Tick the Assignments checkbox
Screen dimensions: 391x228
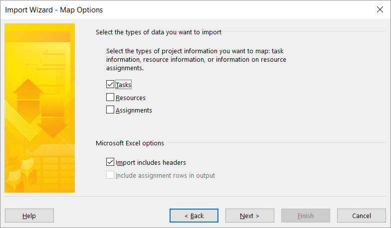click(x=110, y=110)
